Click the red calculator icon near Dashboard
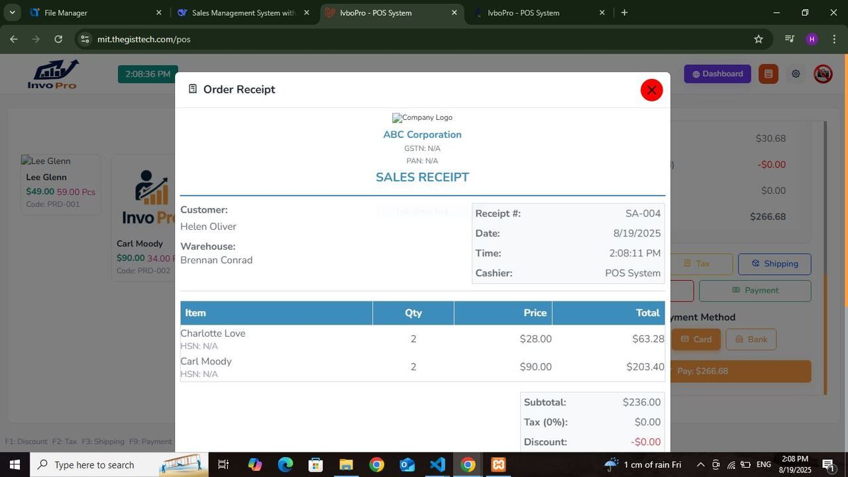 [x=768, y=74]
